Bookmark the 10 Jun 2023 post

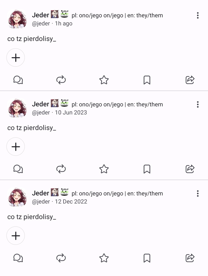147,169
